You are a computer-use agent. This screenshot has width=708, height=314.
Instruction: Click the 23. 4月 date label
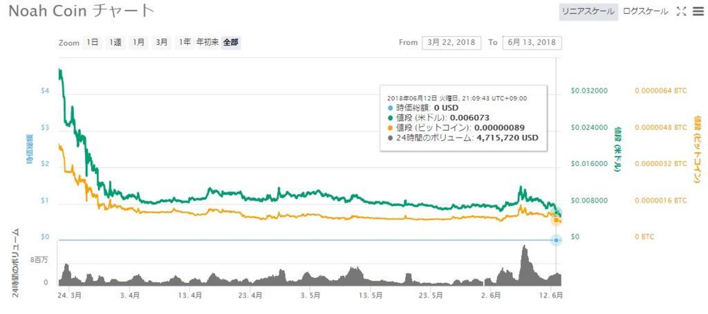250,295
